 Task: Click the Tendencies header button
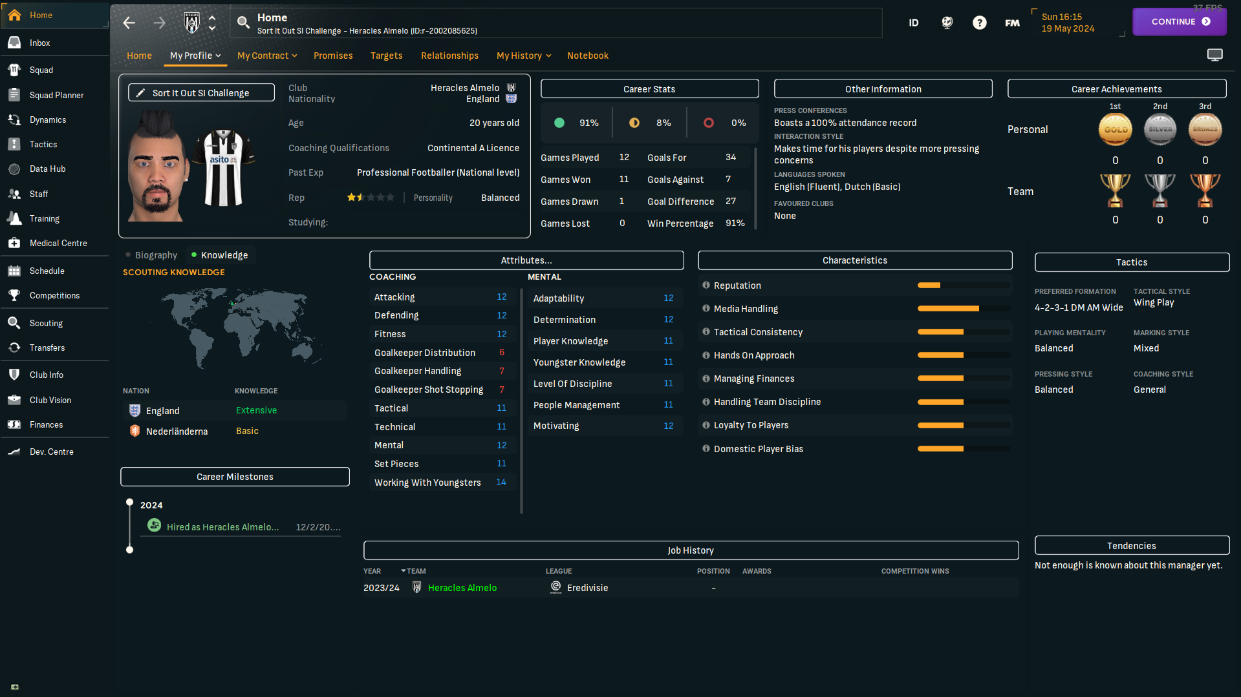[1132, 545]
